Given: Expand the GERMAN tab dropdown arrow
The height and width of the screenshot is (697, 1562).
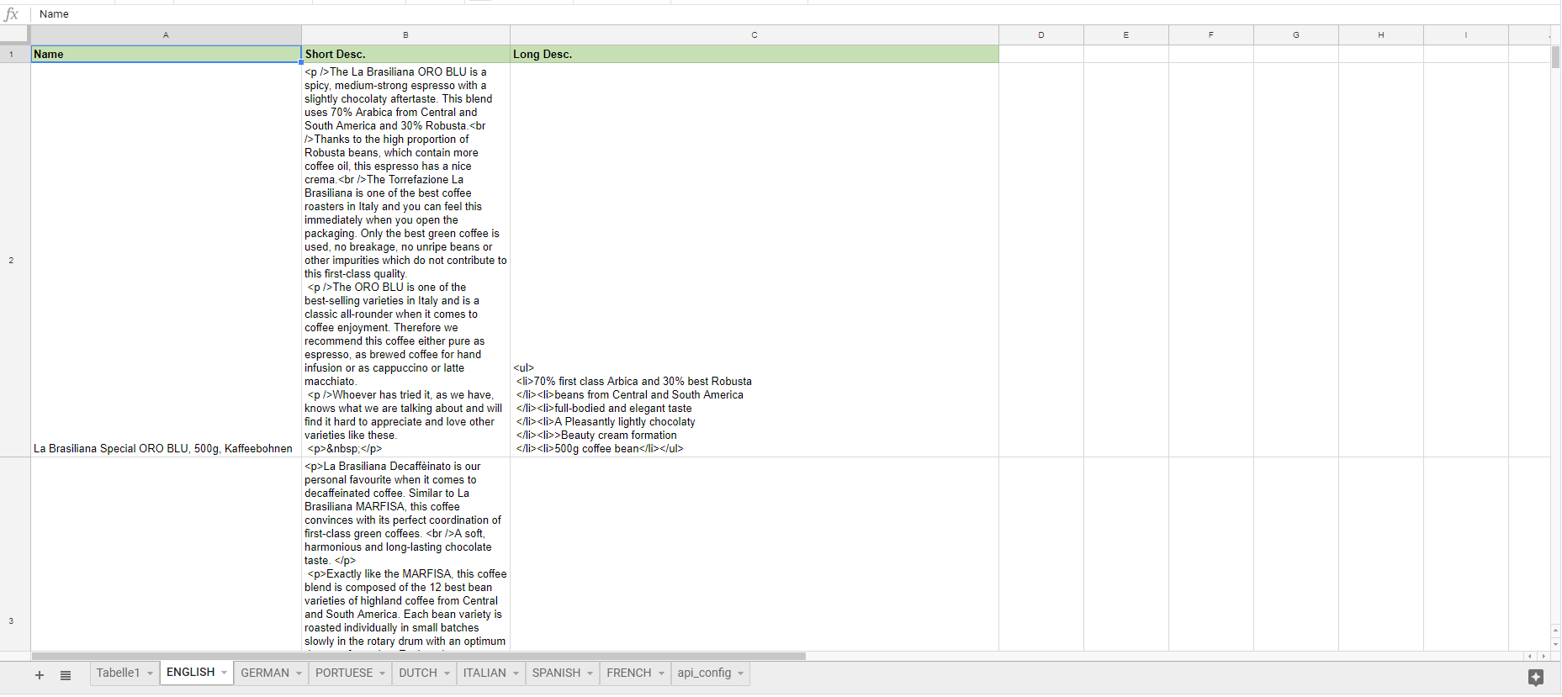Looking at the screenshot, I should click(x=299, y=673).
